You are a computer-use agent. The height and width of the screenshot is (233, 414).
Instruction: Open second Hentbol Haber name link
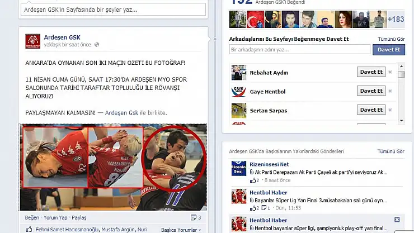(268, 220)
